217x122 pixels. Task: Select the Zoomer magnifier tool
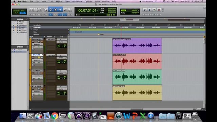click(46, 10)
